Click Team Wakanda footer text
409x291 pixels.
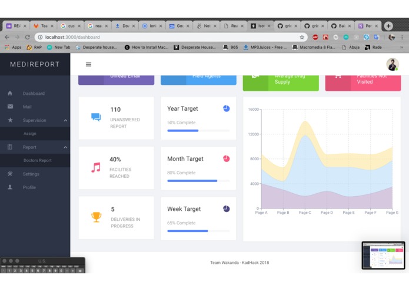(240, 263)
